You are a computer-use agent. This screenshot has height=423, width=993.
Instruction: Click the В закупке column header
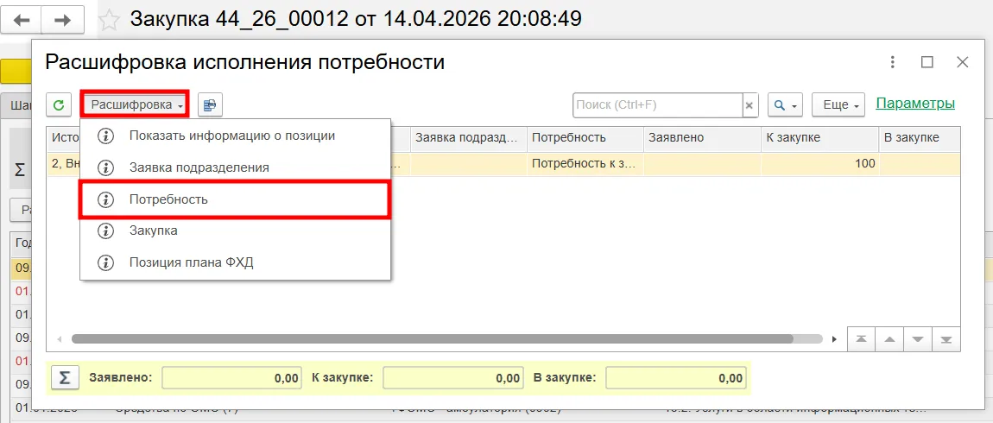(920, 137)
